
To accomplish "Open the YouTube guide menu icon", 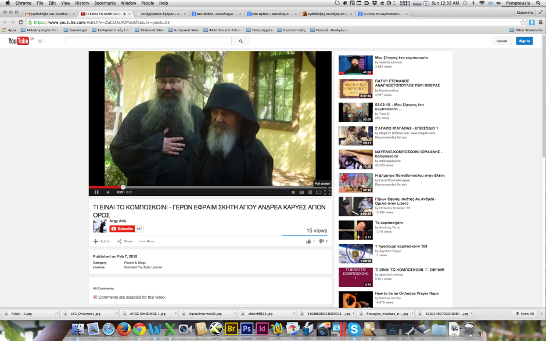I will pos(41,41).
